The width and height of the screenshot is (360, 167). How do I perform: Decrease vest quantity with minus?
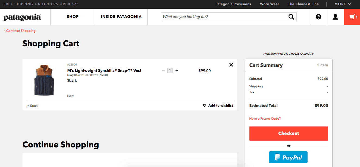click(163, 70)
